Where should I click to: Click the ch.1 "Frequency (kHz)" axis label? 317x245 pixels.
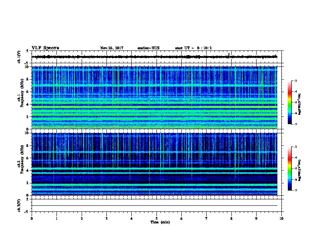[x=22, y=93]
